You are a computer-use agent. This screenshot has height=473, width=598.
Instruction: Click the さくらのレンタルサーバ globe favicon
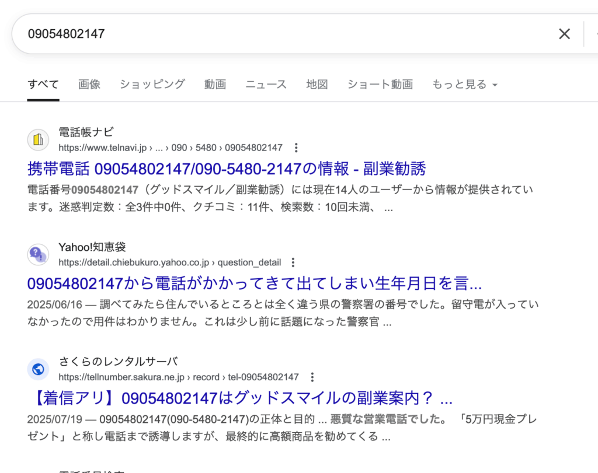[x=38, y=369]
